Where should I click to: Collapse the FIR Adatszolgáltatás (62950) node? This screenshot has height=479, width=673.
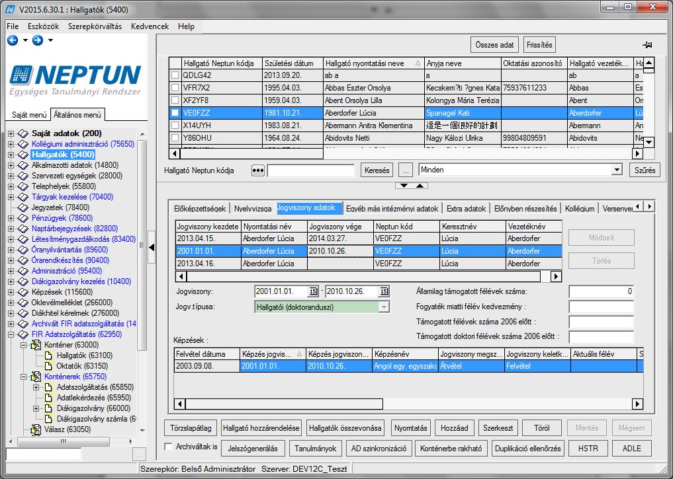(x=11, y=334)
